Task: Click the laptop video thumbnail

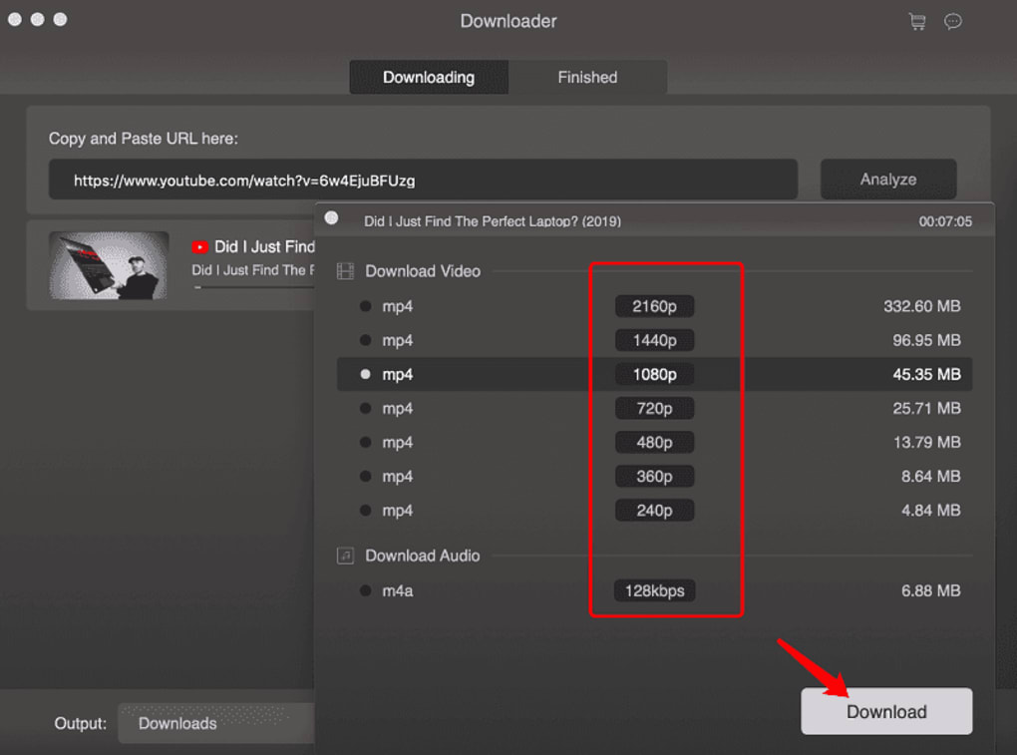Action: pyautogui.click(x=109, y=265)
